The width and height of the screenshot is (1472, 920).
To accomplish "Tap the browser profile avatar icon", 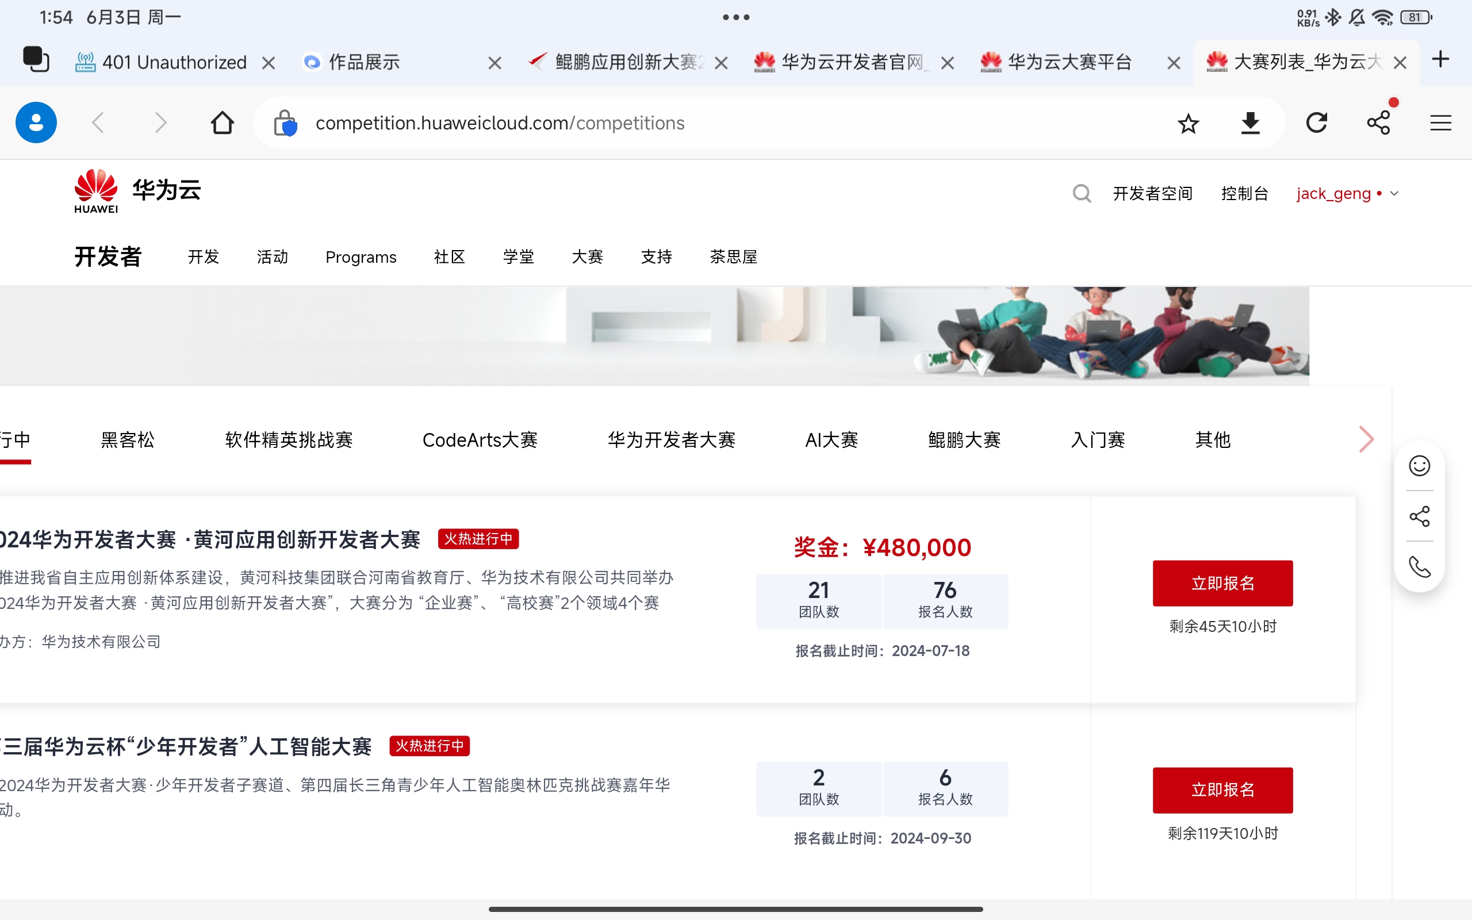I will click(x=36, y=122).
